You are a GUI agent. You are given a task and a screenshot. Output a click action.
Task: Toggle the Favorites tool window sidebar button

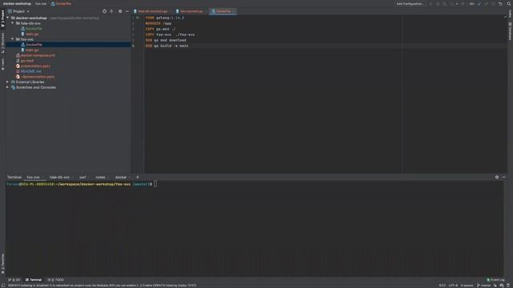(2, 263)
